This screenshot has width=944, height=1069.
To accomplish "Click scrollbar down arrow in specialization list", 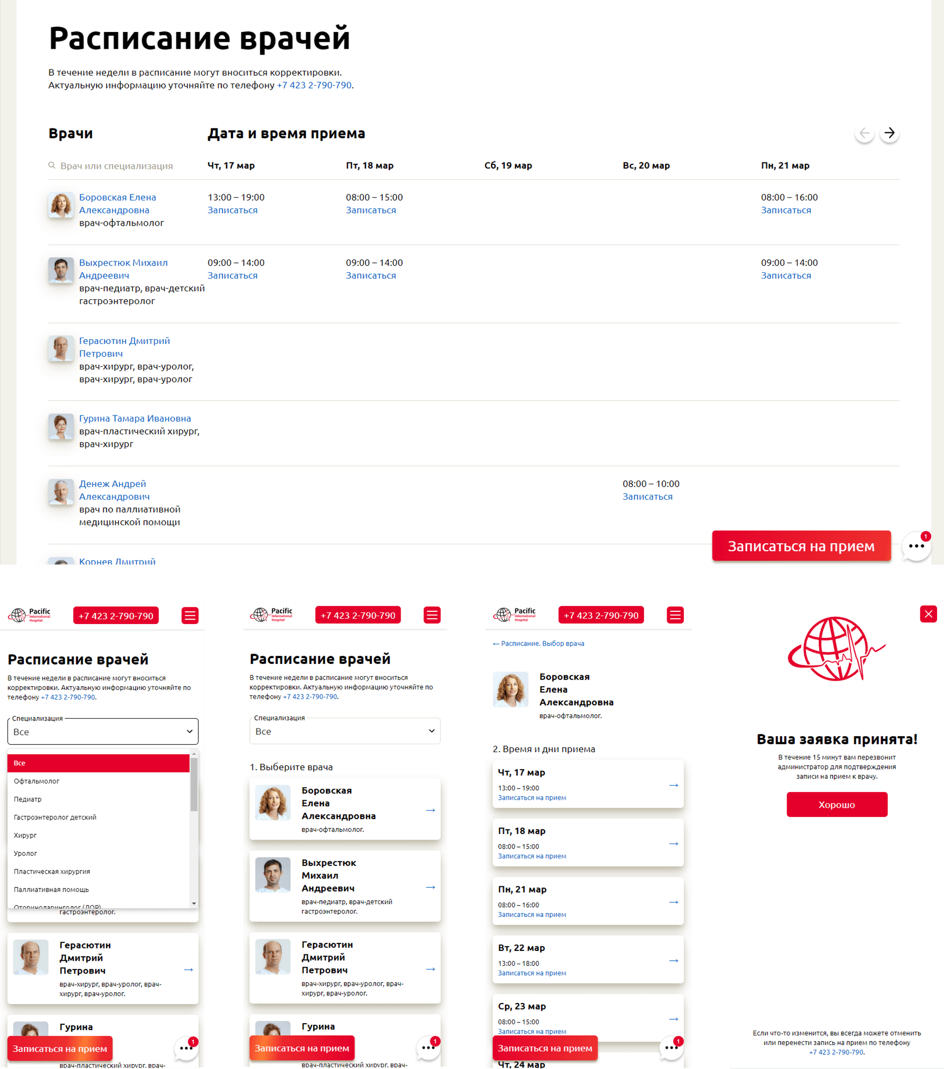I will click(x=194, y=903).
